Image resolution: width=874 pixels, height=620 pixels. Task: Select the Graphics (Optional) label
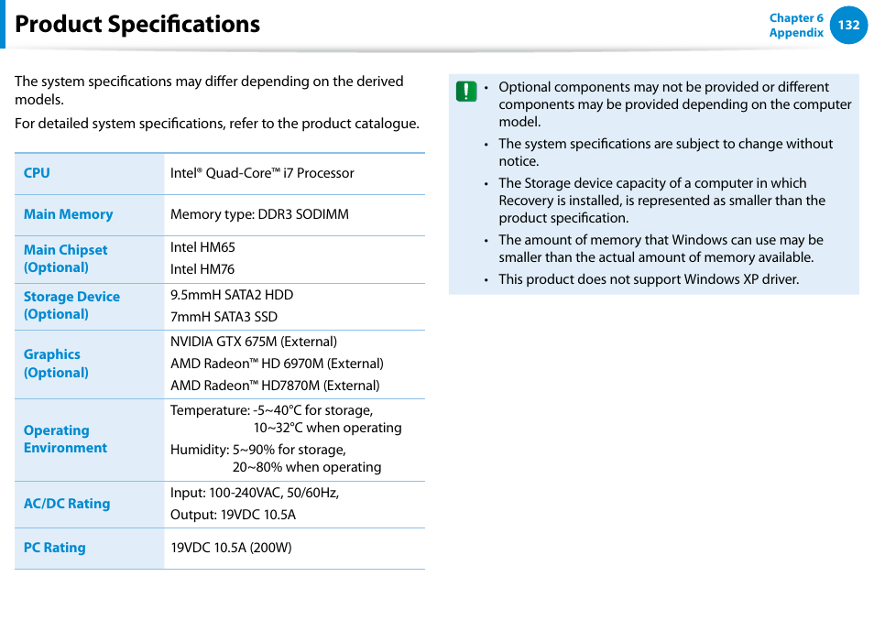pos(56,364)
